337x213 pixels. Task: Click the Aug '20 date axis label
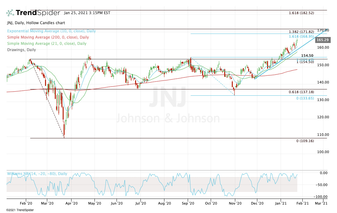164,203
